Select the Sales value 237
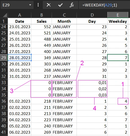The height and width of the screenshot is (136, 130). tap(42, 76)
